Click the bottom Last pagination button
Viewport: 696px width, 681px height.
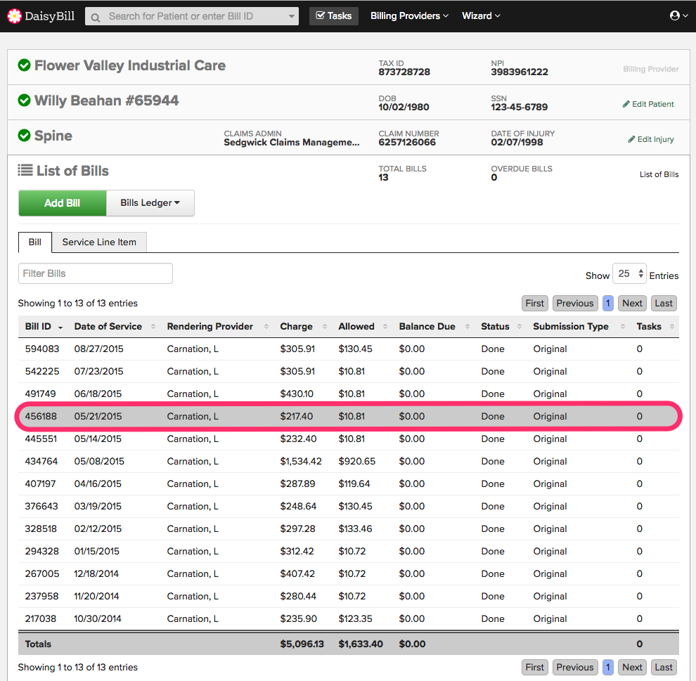[664, 667]
